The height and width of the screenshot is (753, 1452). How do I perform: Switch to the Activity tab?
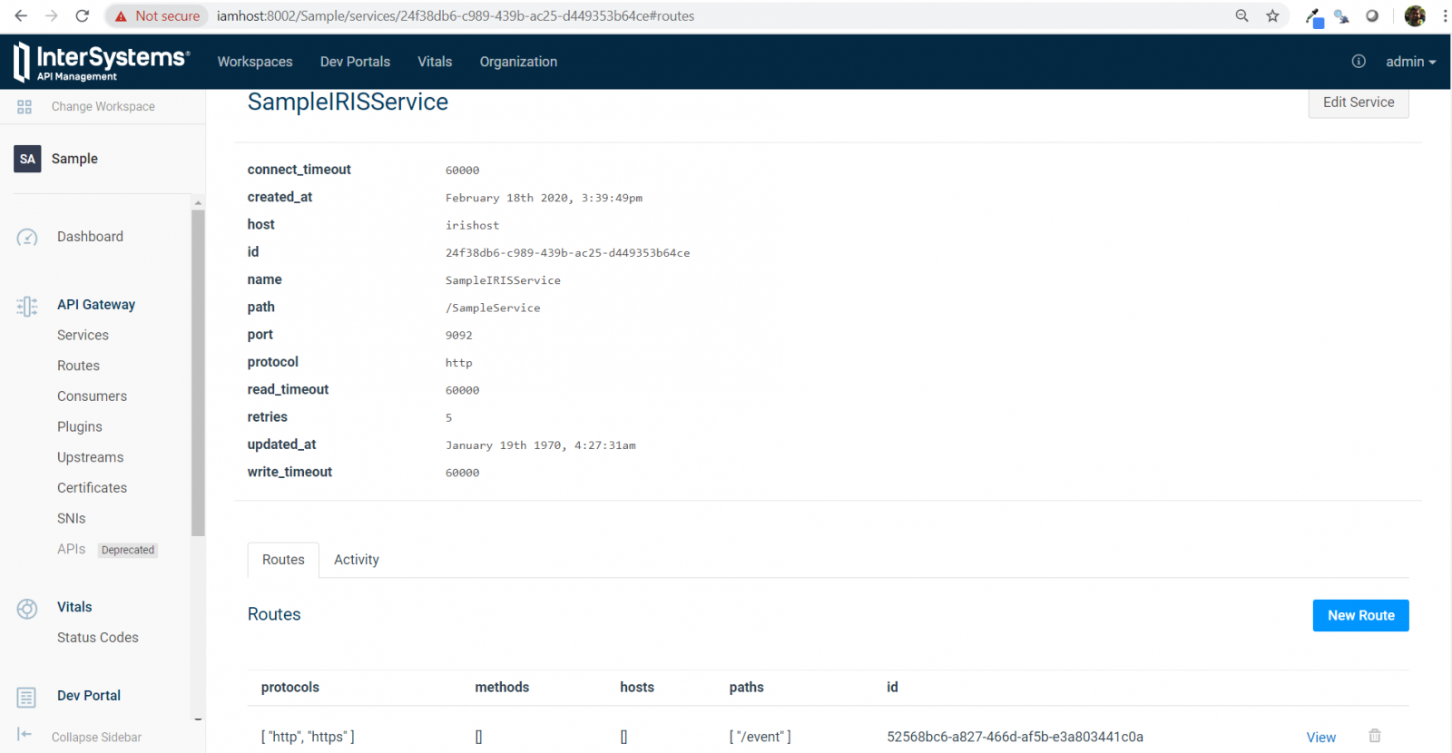(356, 560)
